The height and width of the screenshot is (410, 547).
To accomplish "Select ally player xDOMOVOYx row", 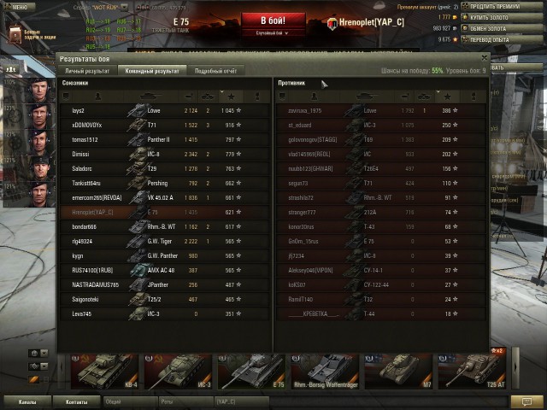I will [x=164, y=126].
